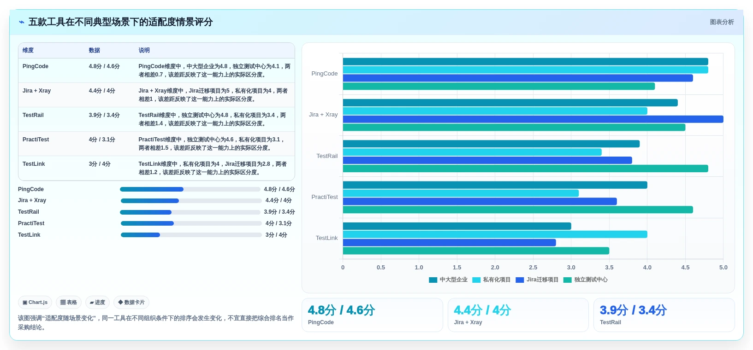Click PingCode 中大型企业 chart bar
The height and width of the screenshot is (350, 753).
(x=526, y=62)
